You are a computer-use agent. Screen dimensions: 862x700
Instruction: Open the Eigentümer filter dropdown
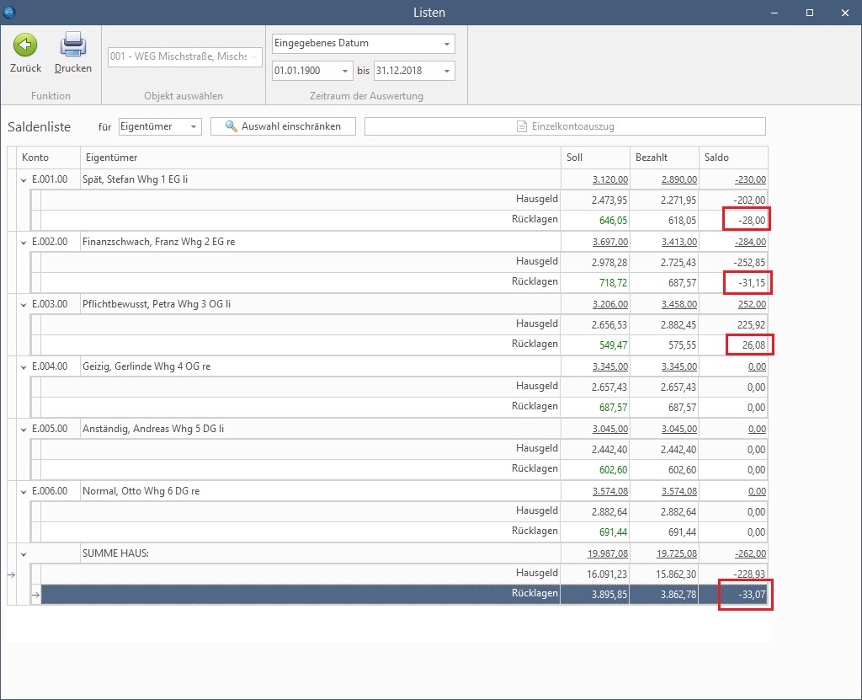coord(194,127)
